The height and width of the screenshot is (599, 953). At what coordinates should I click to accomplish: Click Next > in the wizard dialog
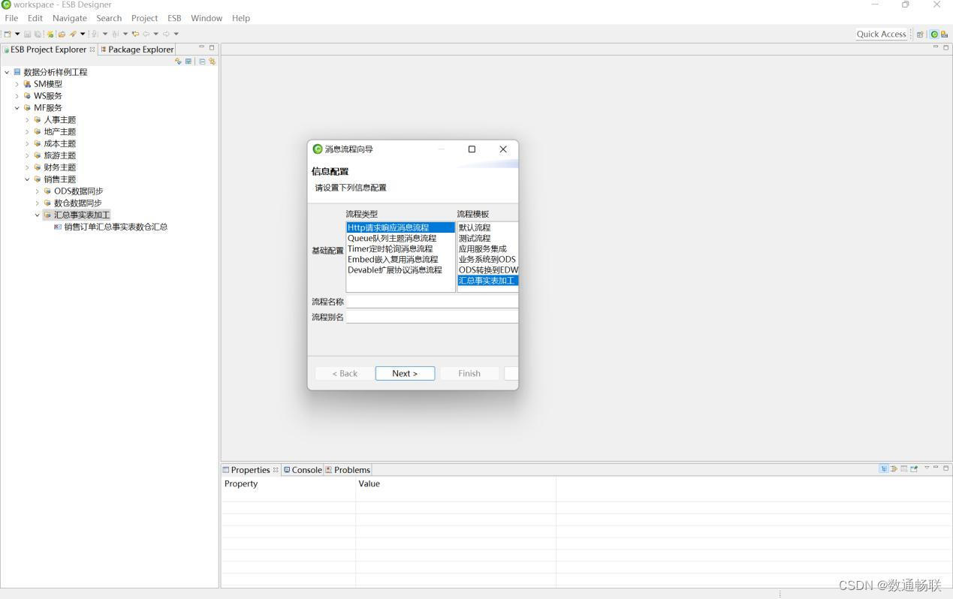coord(405,373)
